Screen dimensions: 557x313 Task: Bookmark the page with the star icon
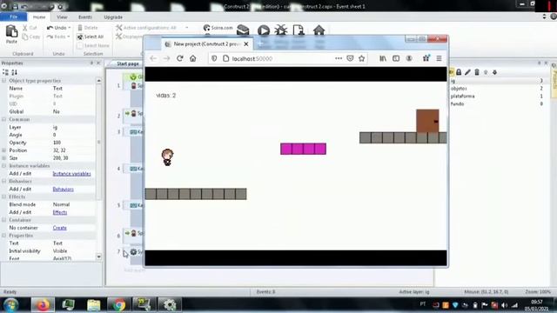click(362, 58)
